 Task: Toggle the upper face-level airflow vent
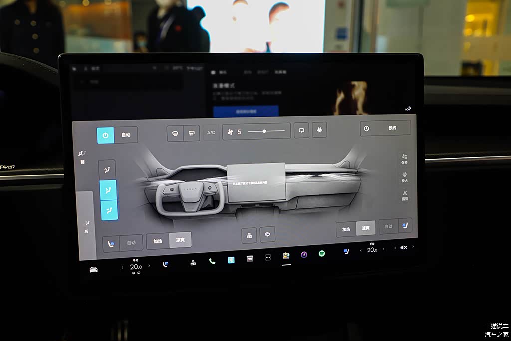(107, 170)
